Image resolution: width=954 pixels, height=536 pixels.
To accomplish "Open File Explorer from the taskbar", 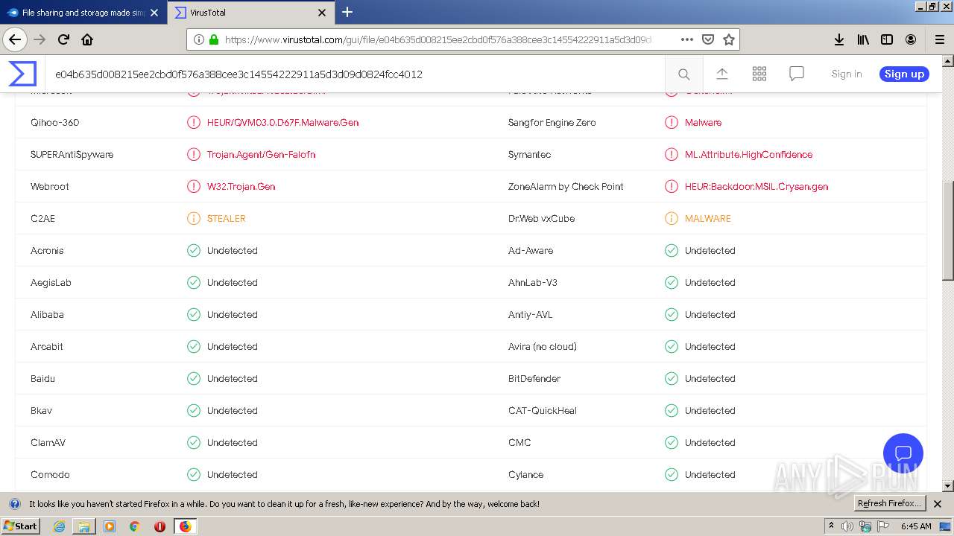I will [84, 526].
